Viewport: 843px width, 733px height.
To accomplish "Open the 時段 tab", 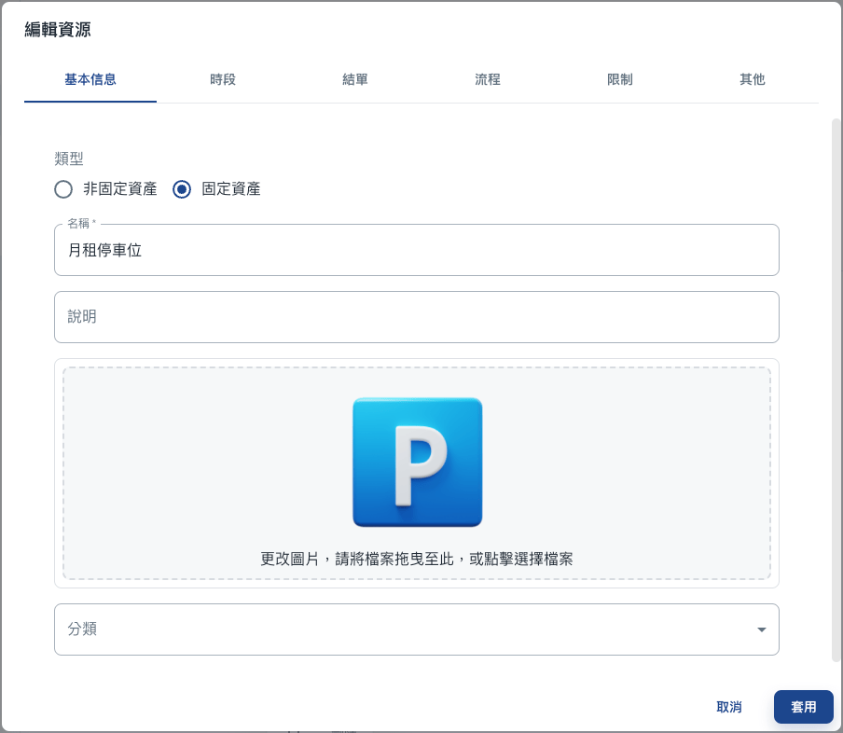I will pyautogui.click(x=223, y=80).
